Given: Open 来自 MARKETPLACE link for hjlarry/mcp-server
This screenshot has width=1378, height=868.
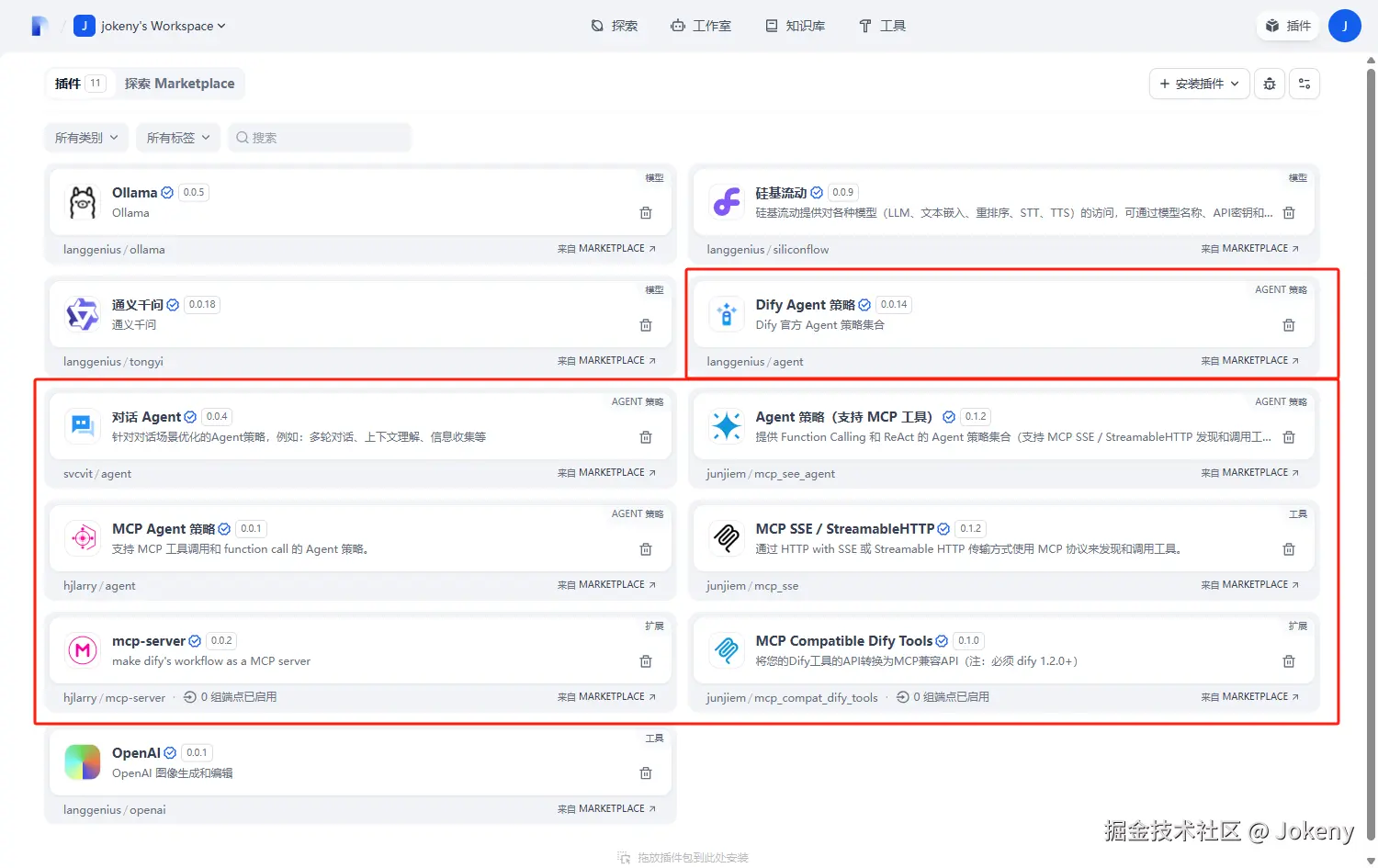Looking at the screenshot, I should coord(607,697).
